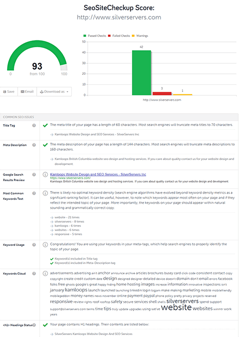Click the h1 Headings Status help icon
The image size is (239, 337).
click(x=34, y=325)
